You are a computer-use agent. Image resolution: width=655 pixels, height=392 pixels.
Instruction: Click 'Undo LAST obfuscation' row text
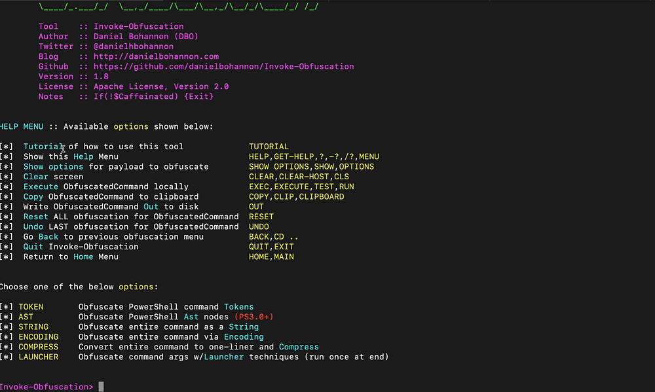point(131,226)
